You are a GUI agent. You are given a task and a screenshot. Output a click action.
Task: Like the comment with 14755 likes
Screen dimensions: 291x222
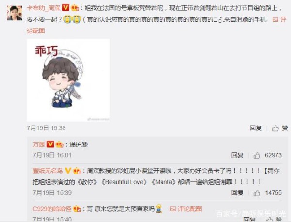click(x=257, y=193)
